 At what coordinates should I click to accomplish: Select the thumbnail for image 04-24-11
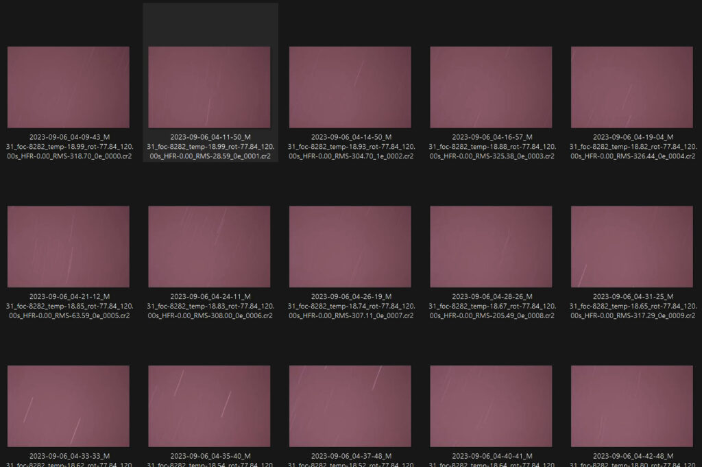[x=209, y=246]
